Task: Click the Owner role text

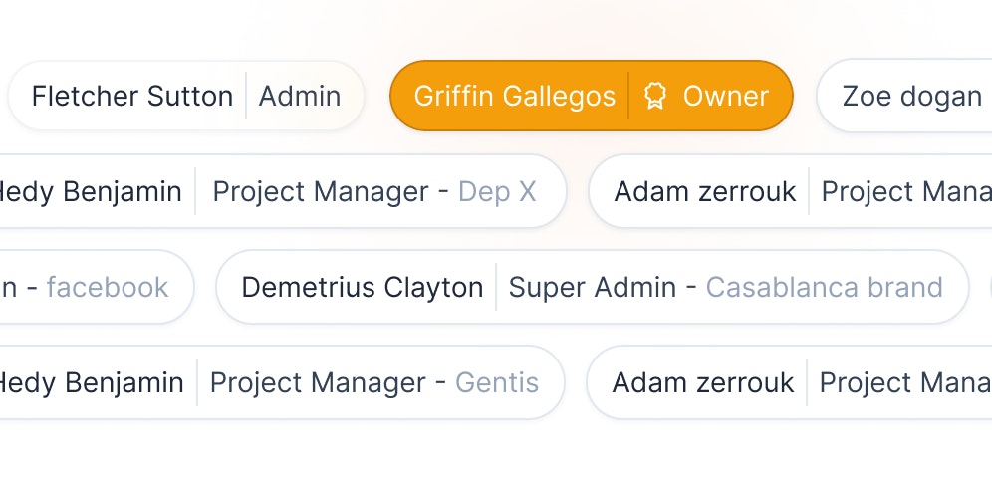Action: (726, 97)
